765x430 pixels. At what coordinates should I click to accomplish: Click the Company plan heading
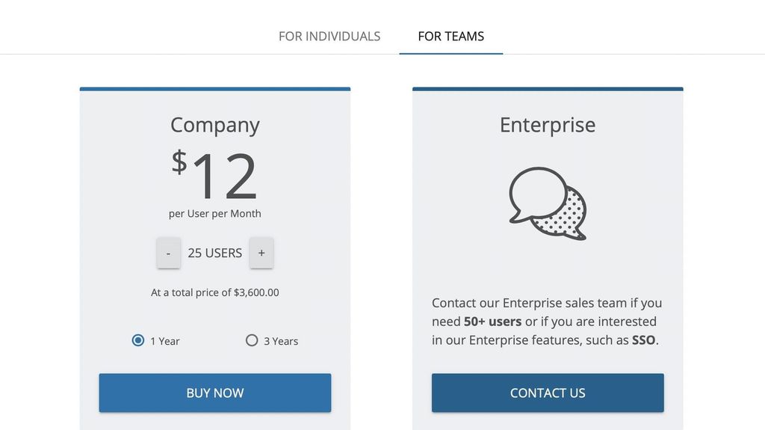pos(215,124)
